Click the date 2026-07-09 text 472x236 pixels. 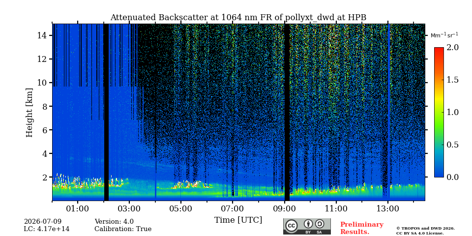pyautogui.click(x=43, y=222)
